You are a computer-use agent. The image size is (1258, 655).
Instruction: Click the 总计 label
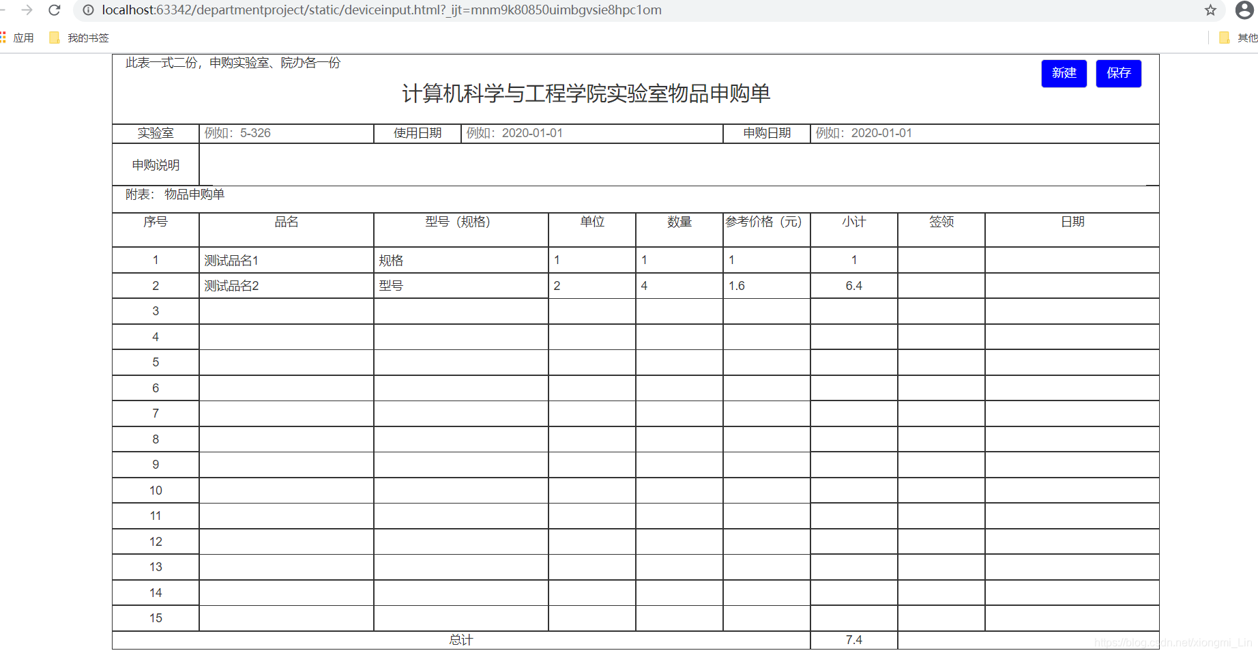coord(461,640)
